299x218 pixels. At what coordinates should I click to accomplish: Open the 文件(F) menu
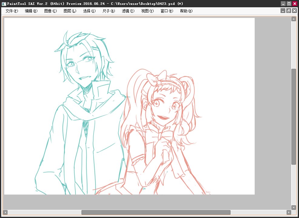12,11
